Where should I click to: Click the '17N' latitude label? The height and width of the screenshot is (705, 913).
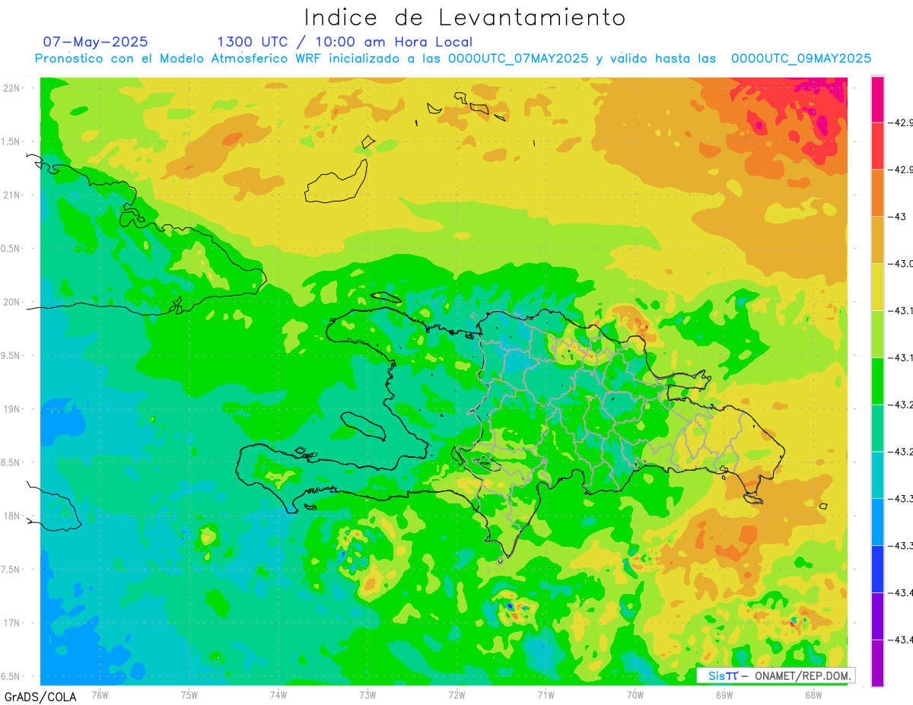pyautogui.click(x=12, y=623)
